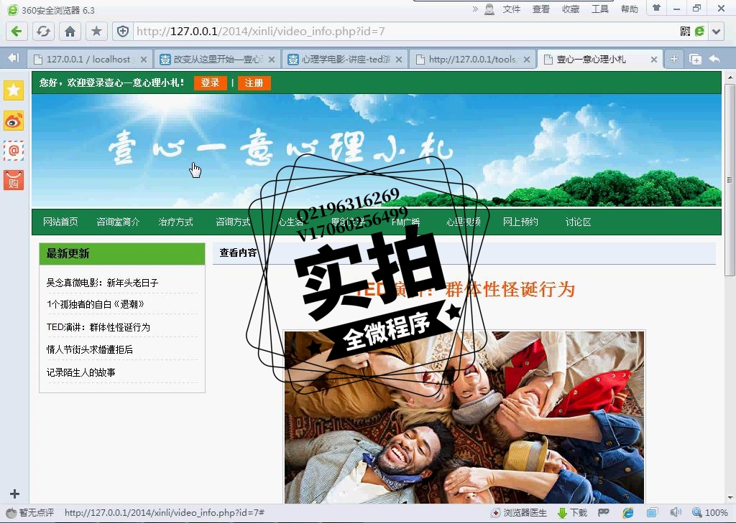
Task: Open the QR code icon in address bar
Action: [x=685, y=32]
